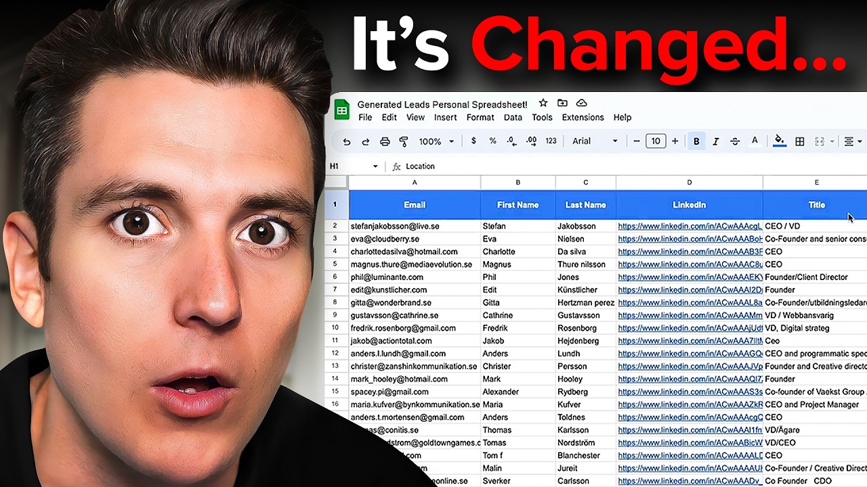Open the Insert menu
The height and width of the screenshot is (487, 867).
point(445,118)
